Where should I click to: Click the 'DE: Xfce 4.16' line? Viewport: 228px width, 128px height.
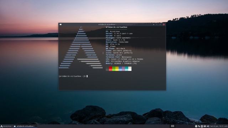pyautogui.click(x=113, y=44)
